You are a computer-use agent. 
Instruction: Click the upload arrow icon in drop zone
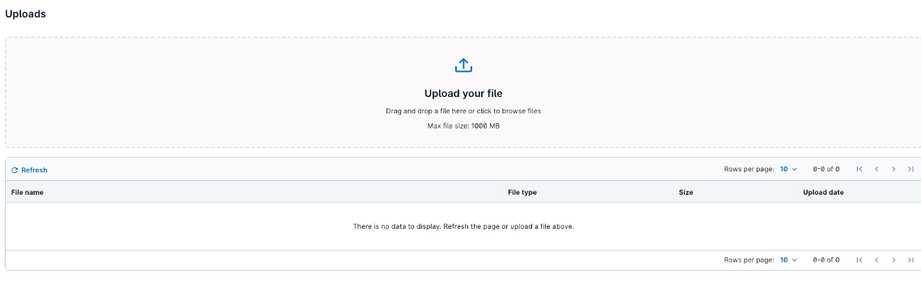tap(463, 65)
